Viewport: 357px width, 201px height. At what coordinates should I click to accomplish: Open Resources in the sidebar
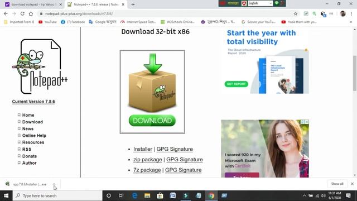[x=33, y=142]
